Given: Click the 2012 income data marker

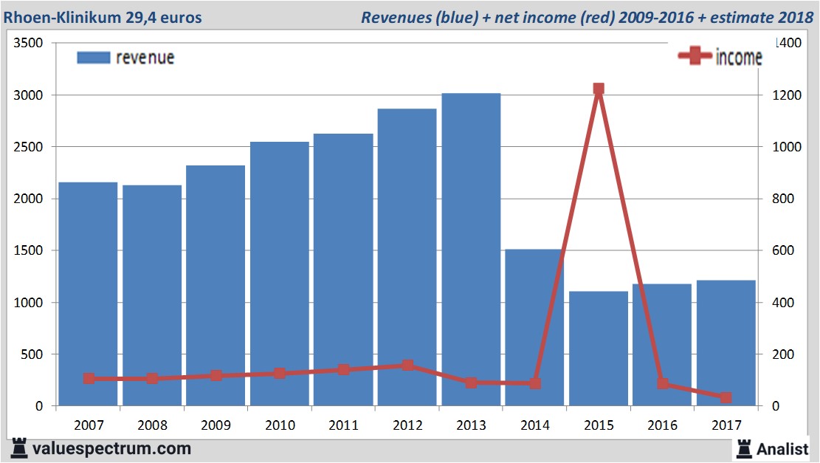Looking at the screenshot, I should pos(408,366).
